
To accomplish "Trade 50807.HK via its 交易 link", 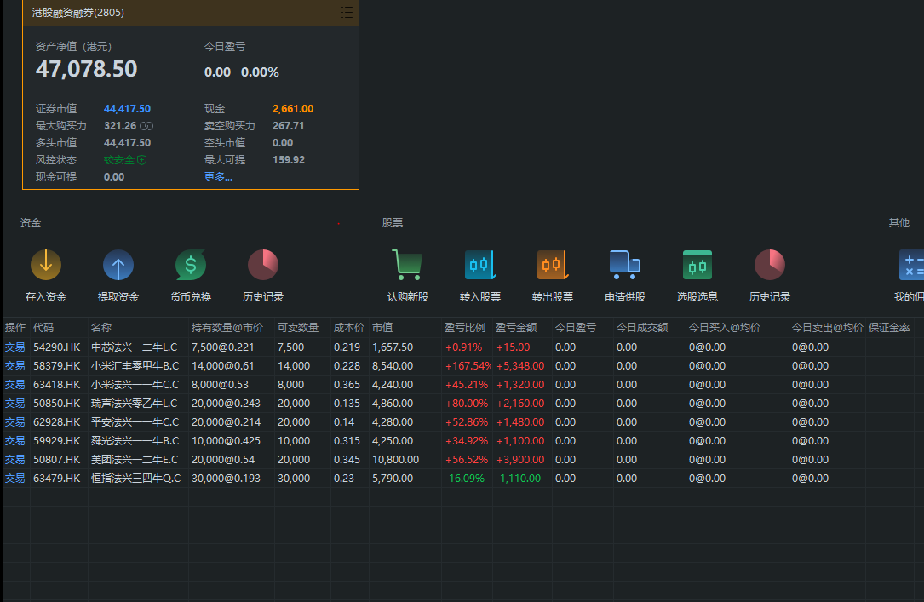I will [x=14, y=460].
